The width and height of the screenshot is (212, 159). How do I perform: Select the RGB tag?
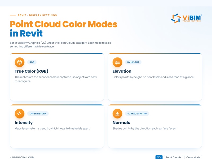click(32, 62)
